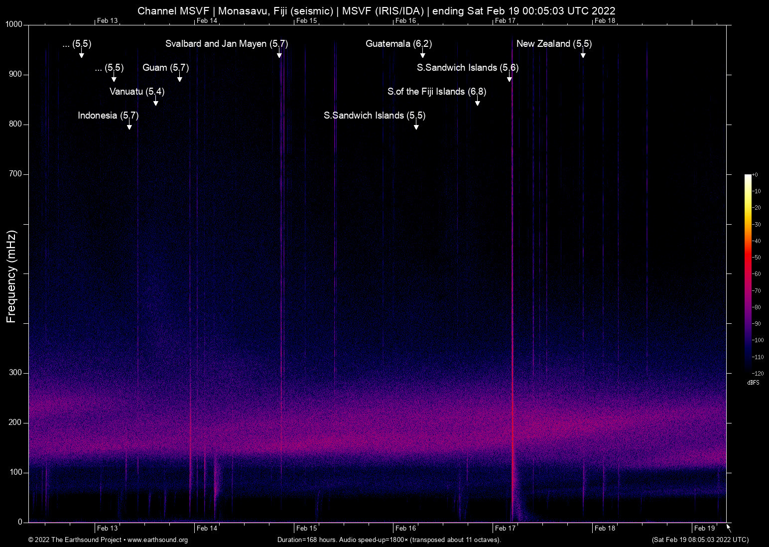Select Feb 15 on the top date axis
Image resolution: width=769 pixels, height=547 pixels.
(x=307, y=20)
